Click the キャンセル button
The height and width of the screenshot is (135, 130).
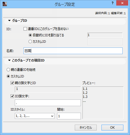coord(86,128)
